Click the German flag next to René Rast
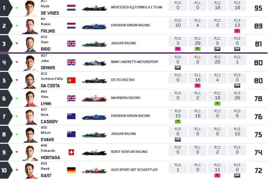Viewport: 268px width, 179px height. [x=71, y=170]
